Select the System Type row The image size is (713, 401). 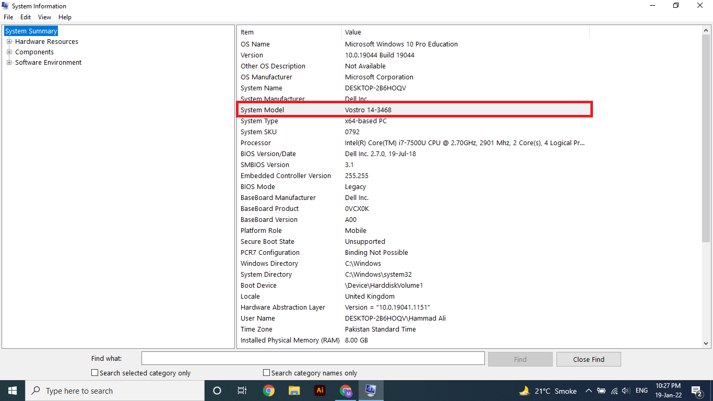[x=414, y=121]
